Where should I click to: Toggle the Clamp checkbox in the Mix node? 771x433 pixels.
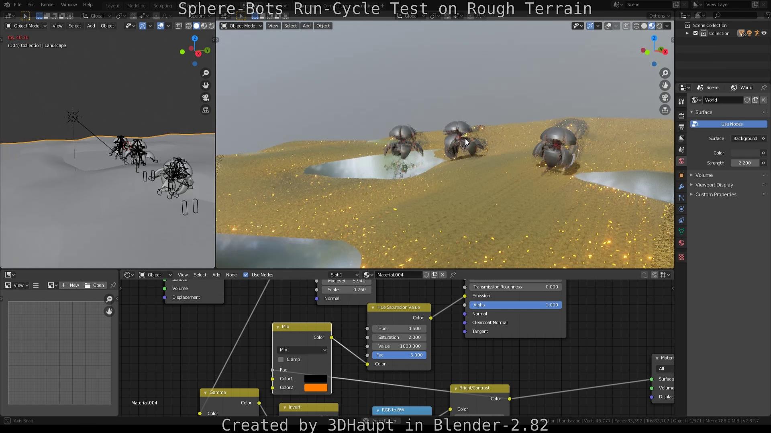pyautogui.click(x=281, y=359)
